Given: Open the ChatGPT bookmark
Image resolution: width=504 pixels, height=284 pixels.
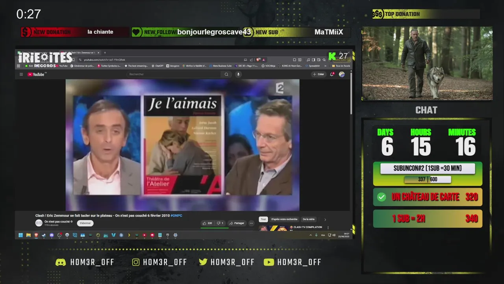Looking at the screenshot, I should (x=157, y=66).
